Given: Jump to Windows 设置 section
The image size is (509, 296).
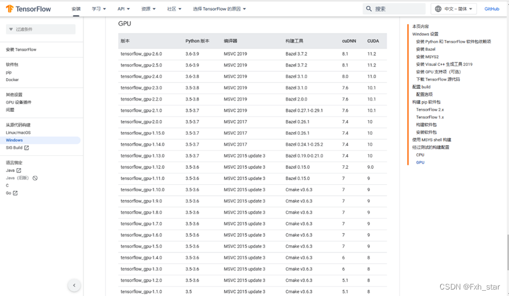Looking at the screenshot, I should click(425, 34).
